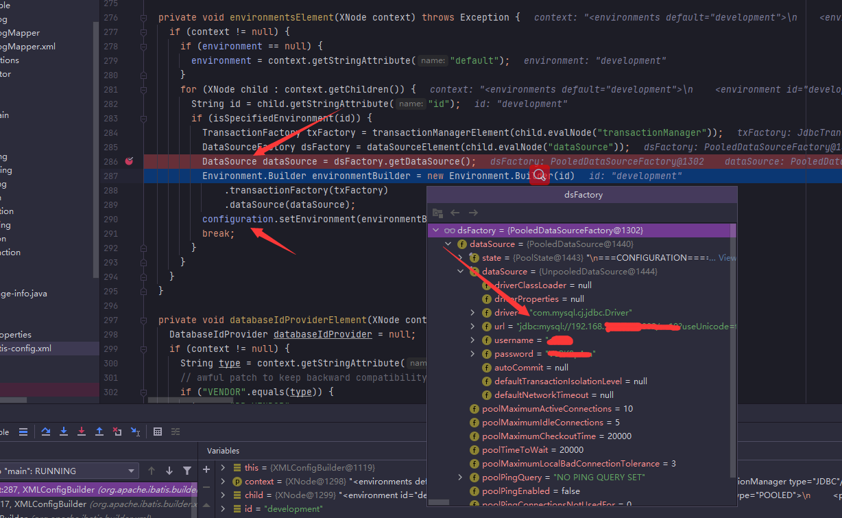Click the Show Execution Point icon

23,432
